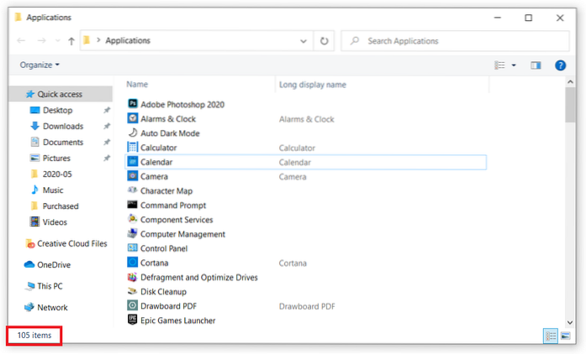Screen dimensions: 586x354
Task: Switch to large icons view in status bar
Action: 566,336
